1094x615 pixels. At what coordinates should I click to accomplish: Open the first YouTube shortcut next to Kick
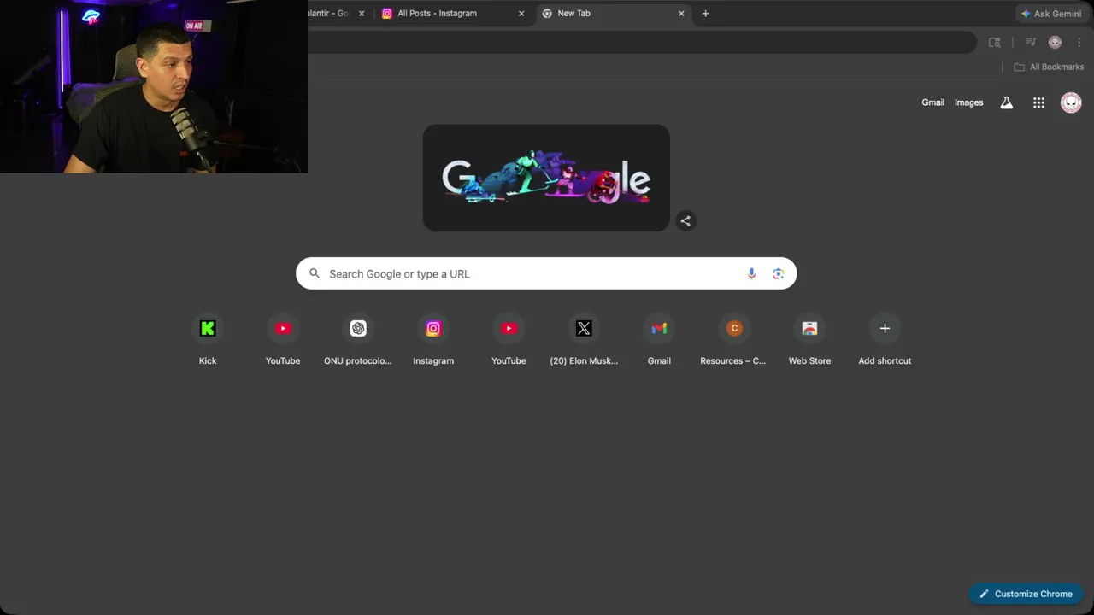coord(283,339)
